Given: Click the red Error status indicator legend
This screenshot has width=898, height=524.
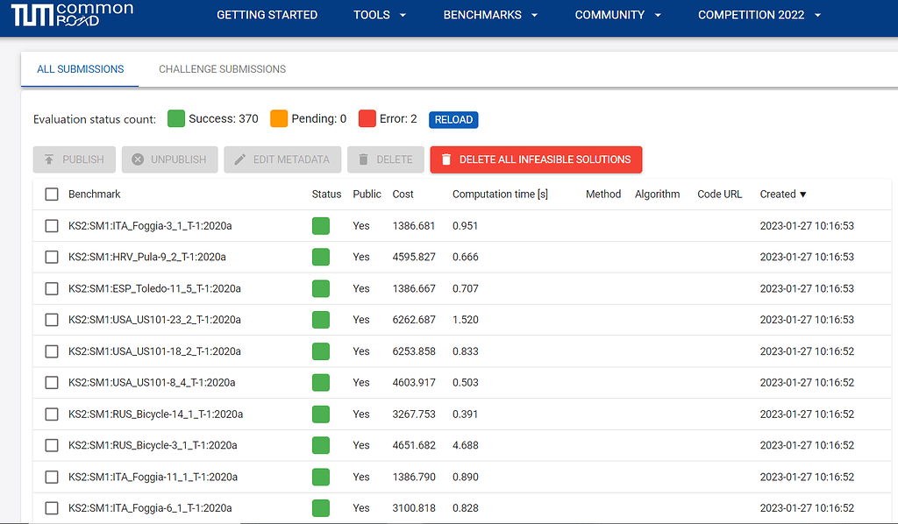Looking at the screenshot, I should (366, 118).
